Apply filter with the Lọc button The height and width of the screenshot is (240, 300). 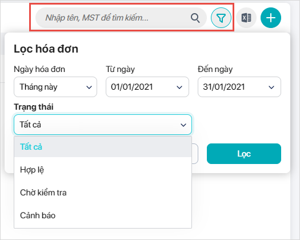click(244, 154)
